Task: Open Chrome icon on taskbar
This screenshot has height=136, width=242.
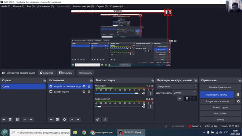Action: tap(84, 133)
